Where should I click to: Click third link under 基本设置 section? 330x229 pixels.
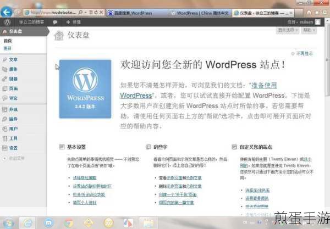[x=89, y=194]
